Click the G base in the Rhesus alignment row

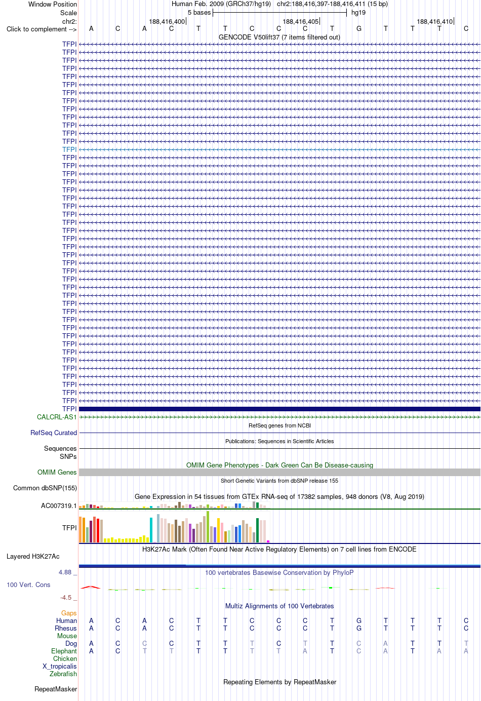(x=359, y=628)
